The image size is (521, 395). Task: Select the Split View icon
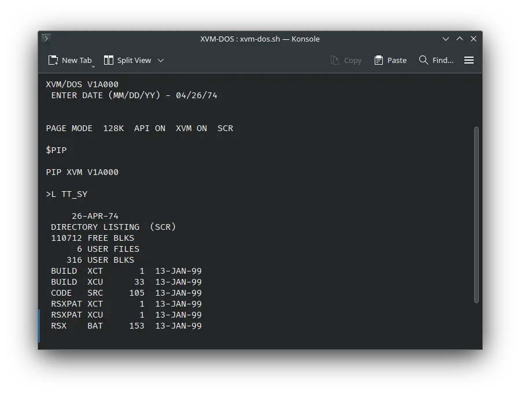point(108,59)
